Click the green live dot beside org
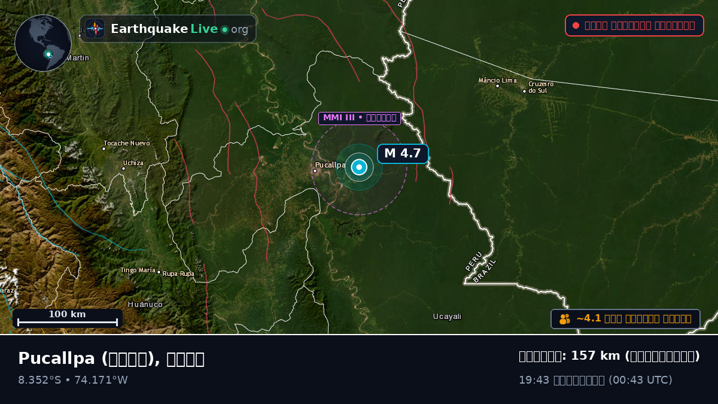The width and height of the screenshot is (718, 404). 224,29
